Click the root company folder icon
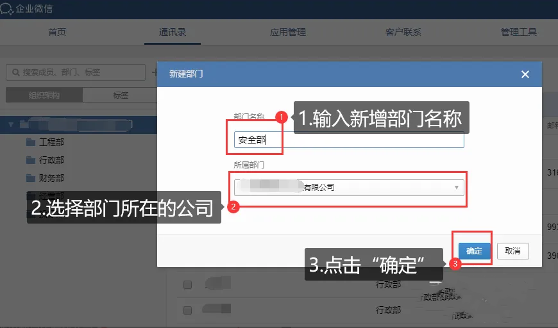Viewport: 558px width, 328px height. pos(24,124)
